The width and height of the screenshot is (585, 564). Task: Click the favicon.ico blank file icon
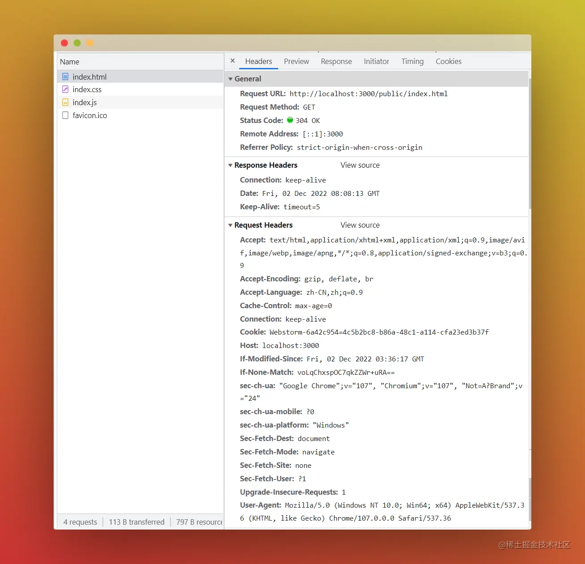(65, 115)
